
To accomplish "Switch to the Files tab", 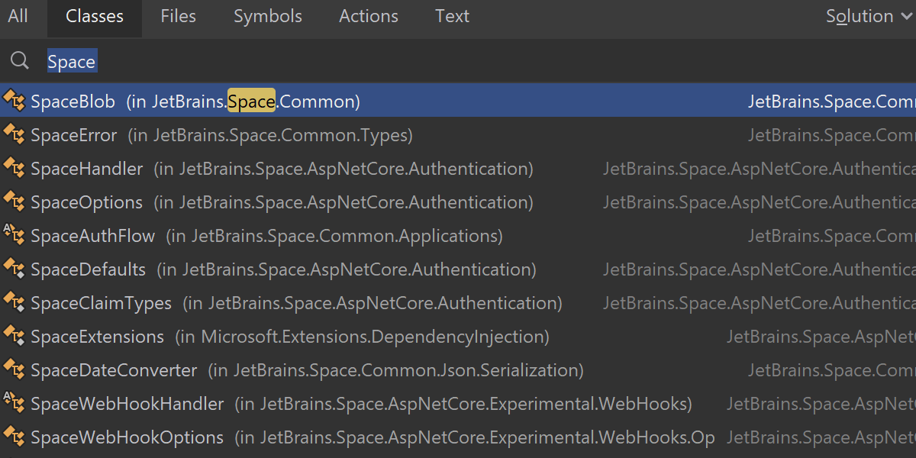I will point(178,17).
